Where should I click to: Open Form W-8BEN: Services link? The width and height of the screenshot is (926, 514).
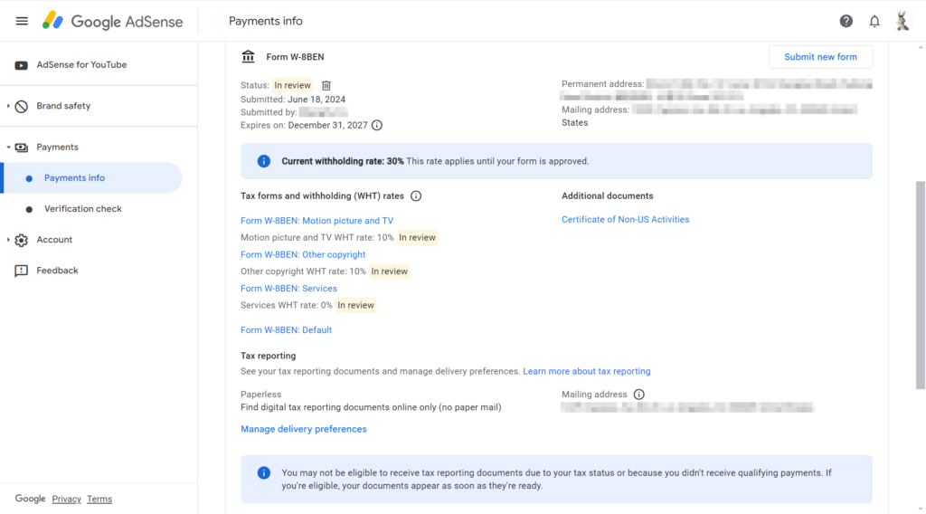click(288, 289)
